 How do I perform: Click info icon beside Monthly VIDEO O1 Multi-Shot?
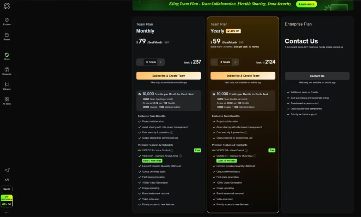point(180,156)
